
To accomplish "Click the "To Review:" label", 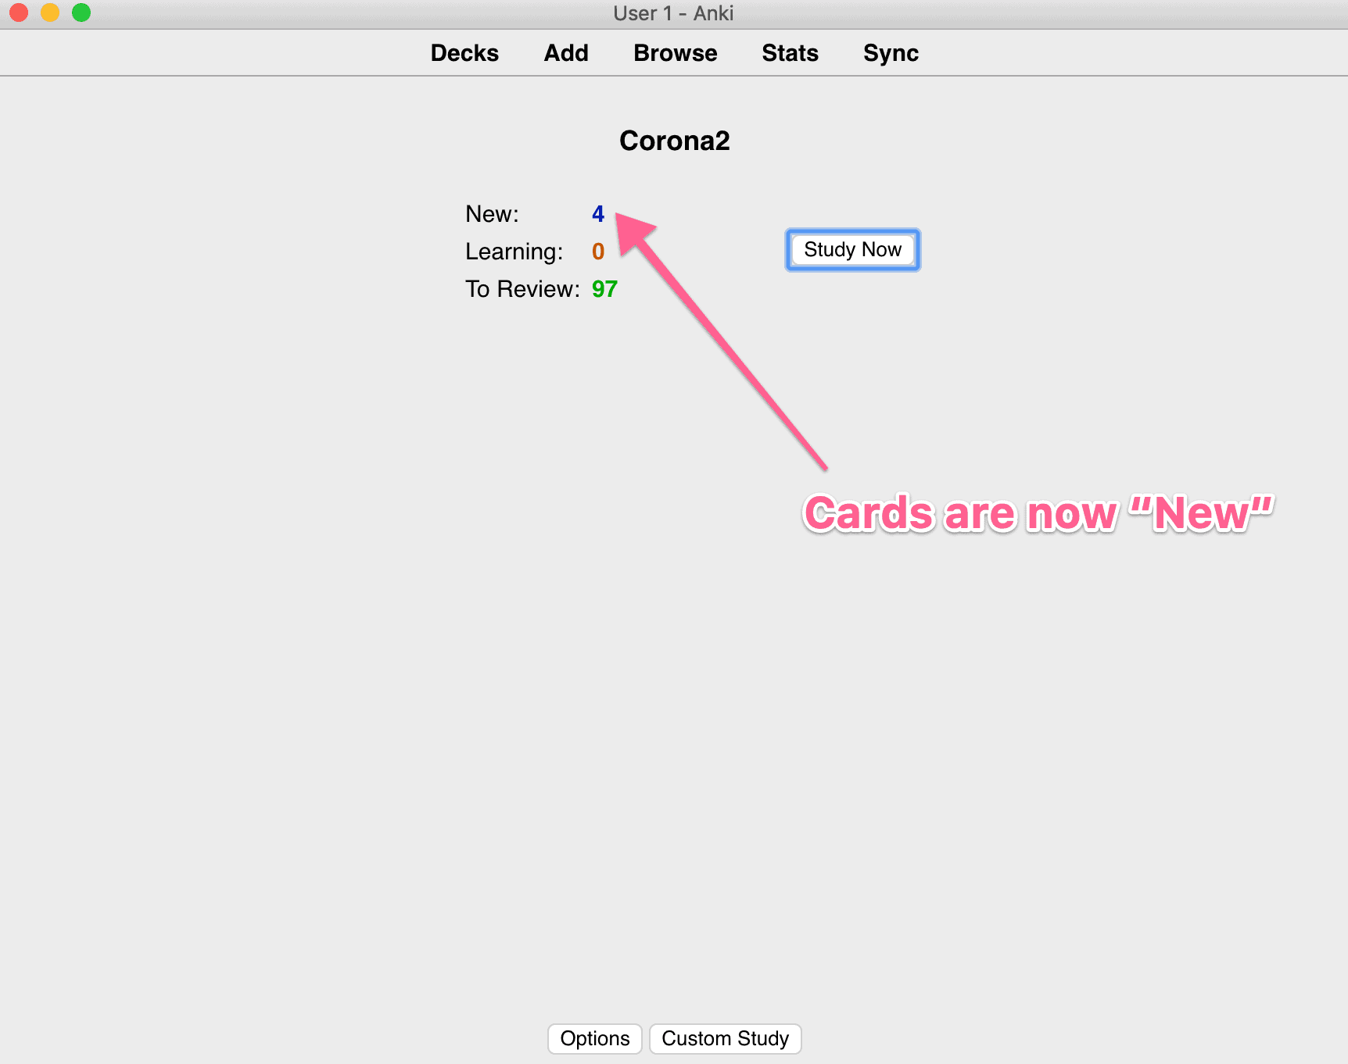I will point(522,289).
